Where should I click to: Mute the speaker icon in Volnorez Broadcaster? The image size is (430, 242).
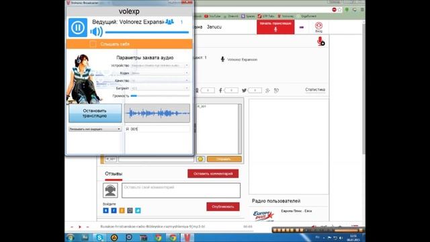point(97,32)
